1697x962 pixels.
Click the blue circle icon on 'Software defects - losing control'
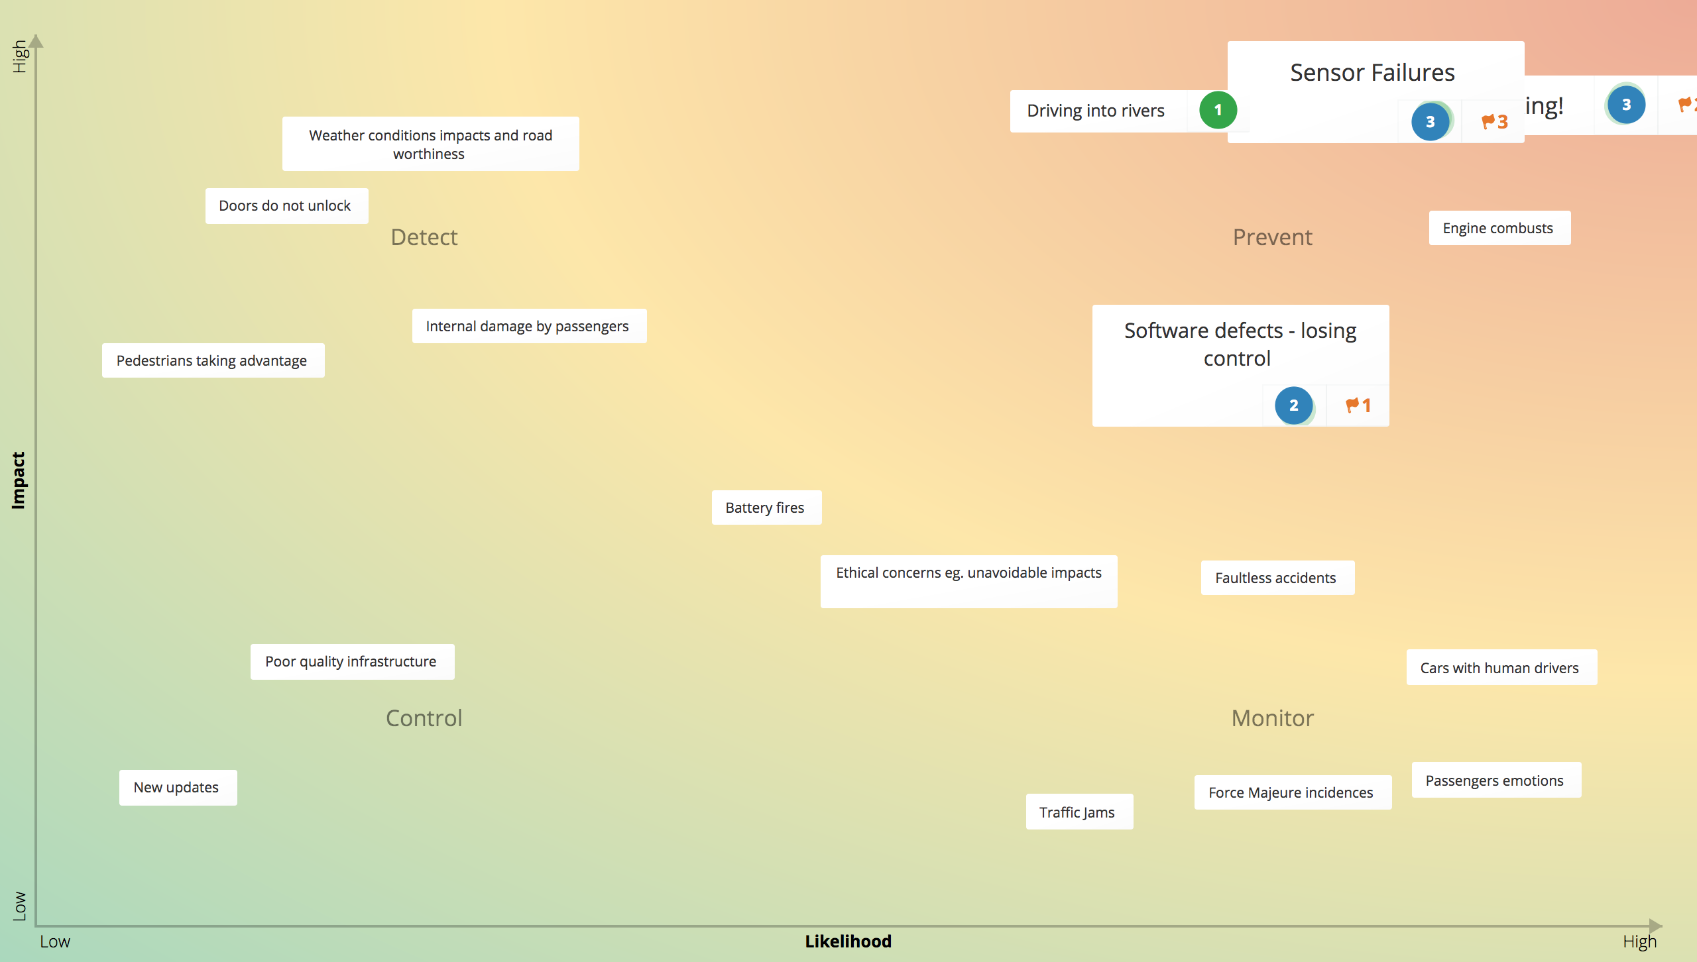pyautogui.click(x=1291, y=405)
